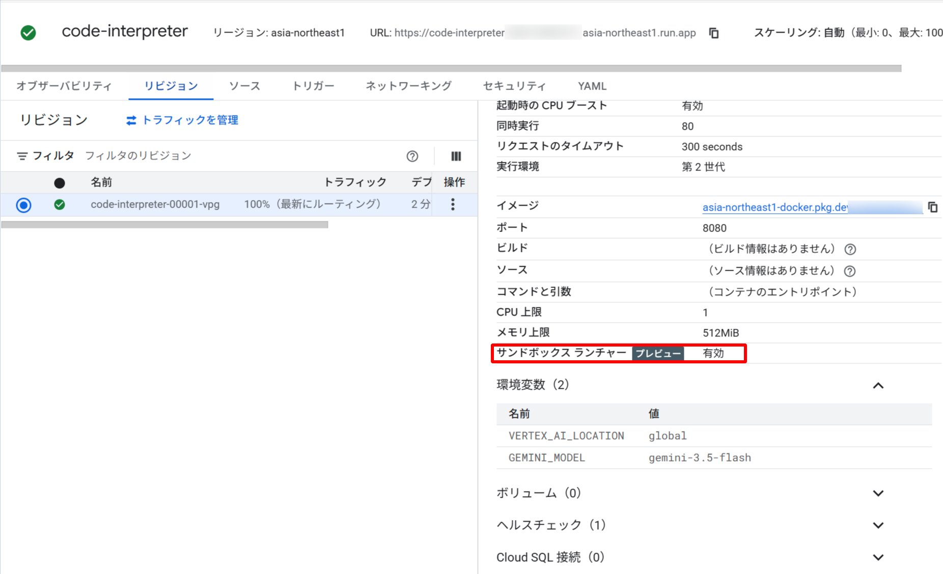Expand the ボリューム (0) section
The image size is (943, 574).
(878, 493)
